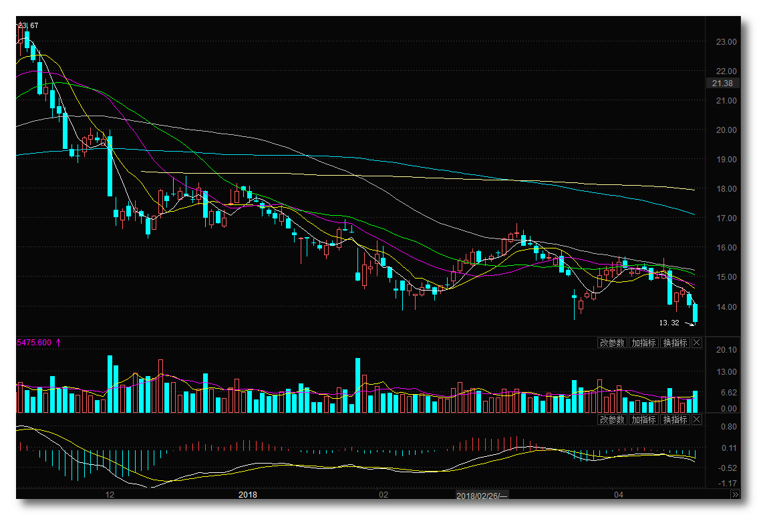Click the magenta up arrow beside 5475.600
Screen dimensions: 757x515
point(58,342)
